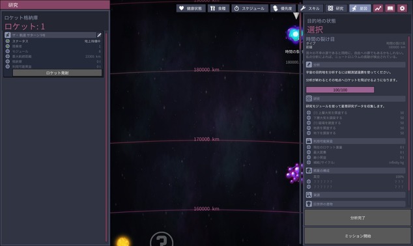Click the モジュール module status circle
413x246 pixels.
tap(8, 51)
